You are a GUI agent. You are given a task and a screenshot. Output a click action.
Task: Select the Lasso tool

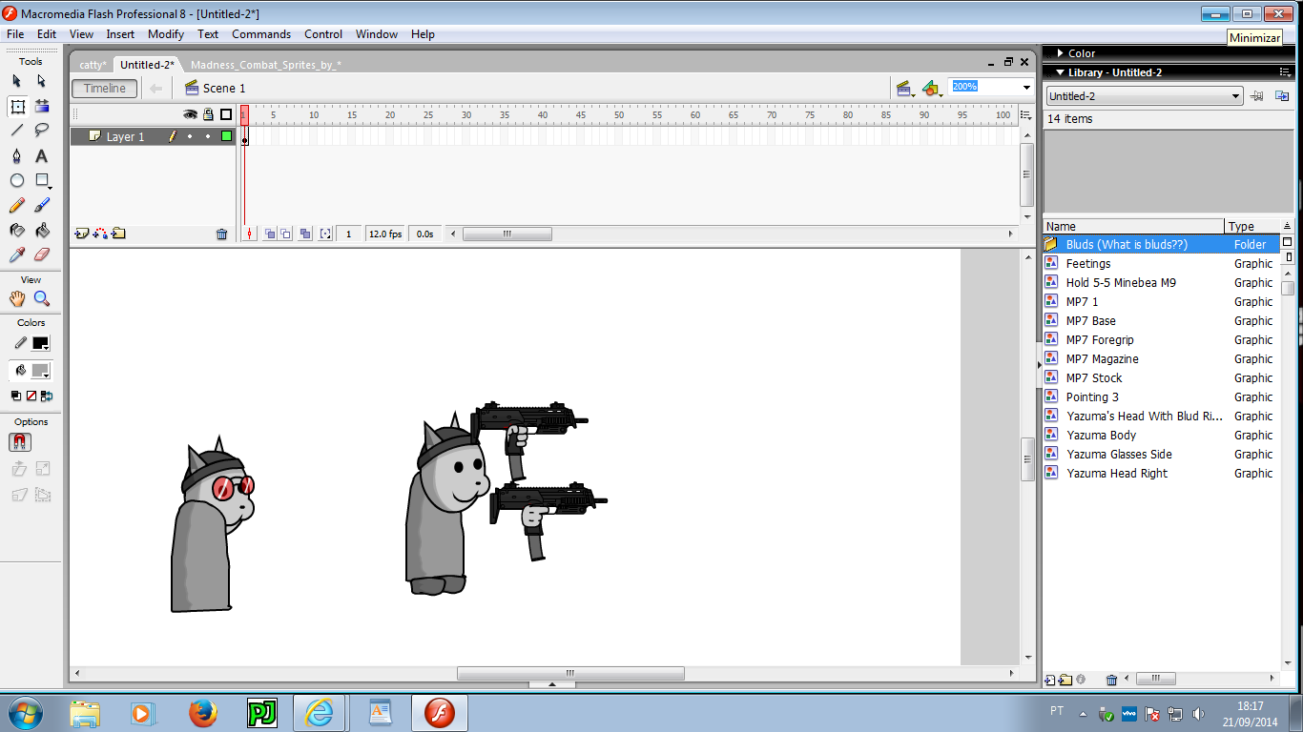(x=42, y=131)
